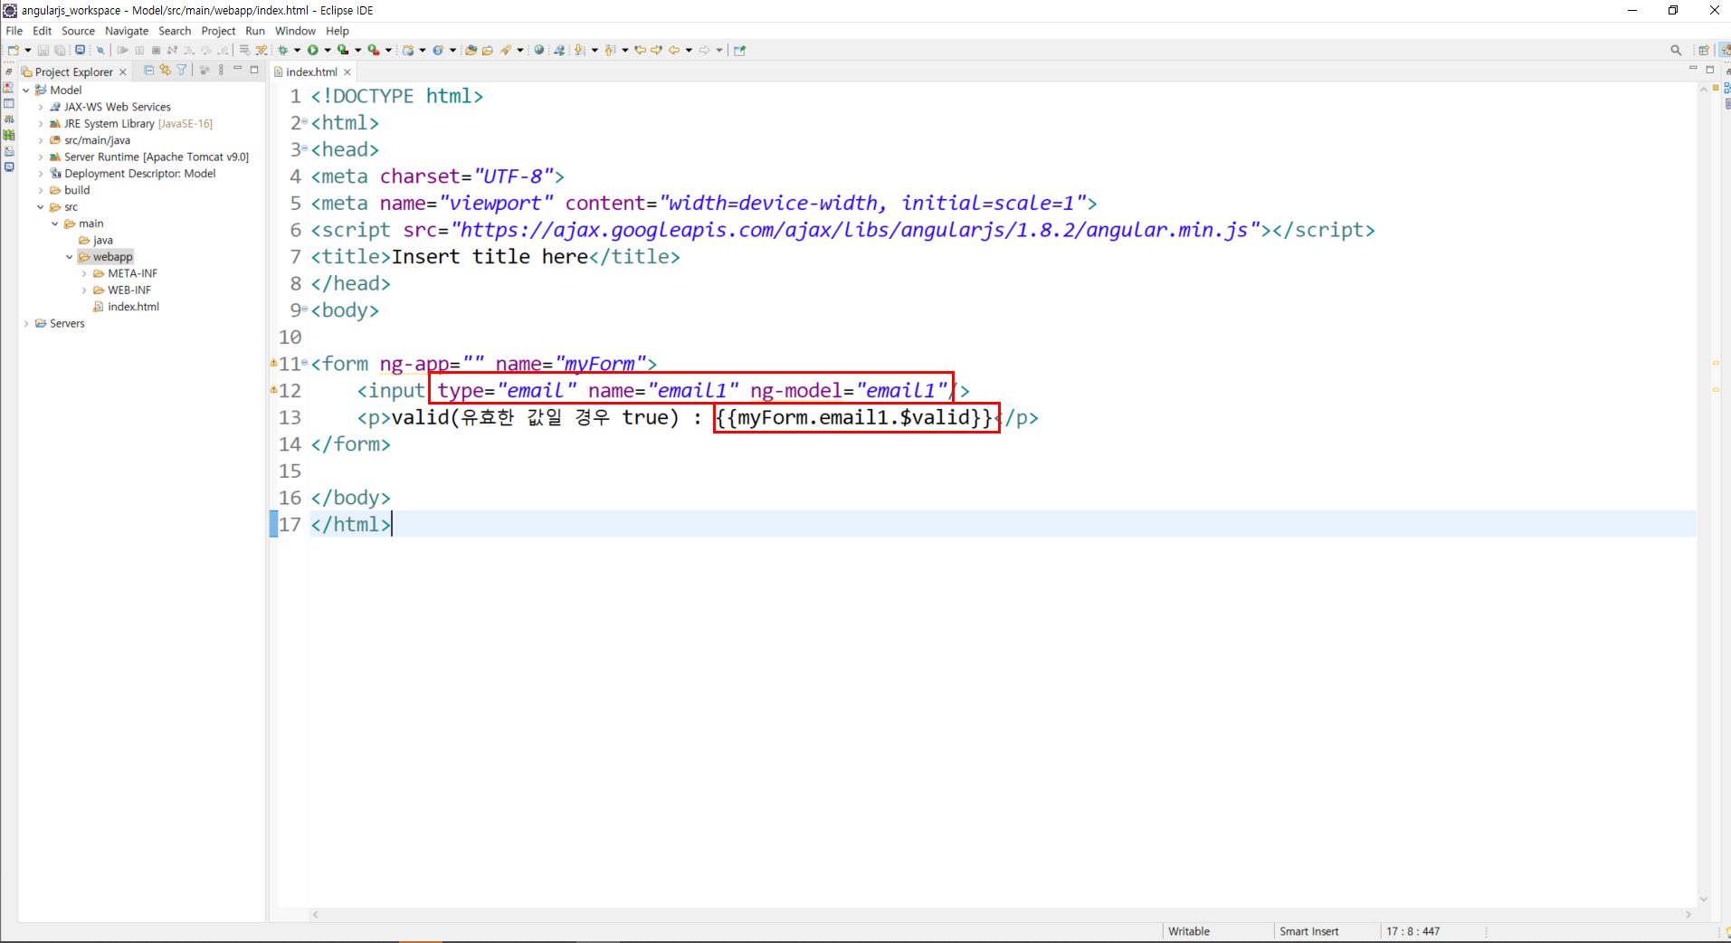The height and width of the screenshot is (943, 1731).
Task: Click the New file toolbar icon
Action: (13, 51)
